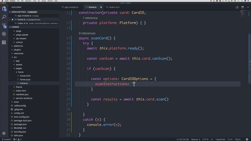Open home.scss in file tree
This screenshot has height=141, width=251.
[25, 80]
